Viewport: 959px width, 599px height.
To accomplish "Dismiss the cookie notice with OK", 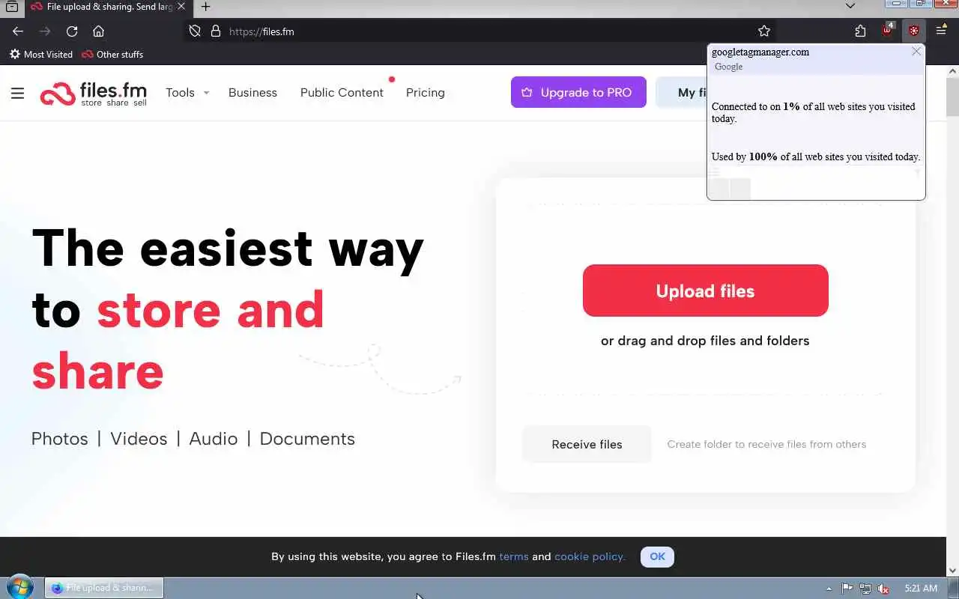I will [657, 556].
